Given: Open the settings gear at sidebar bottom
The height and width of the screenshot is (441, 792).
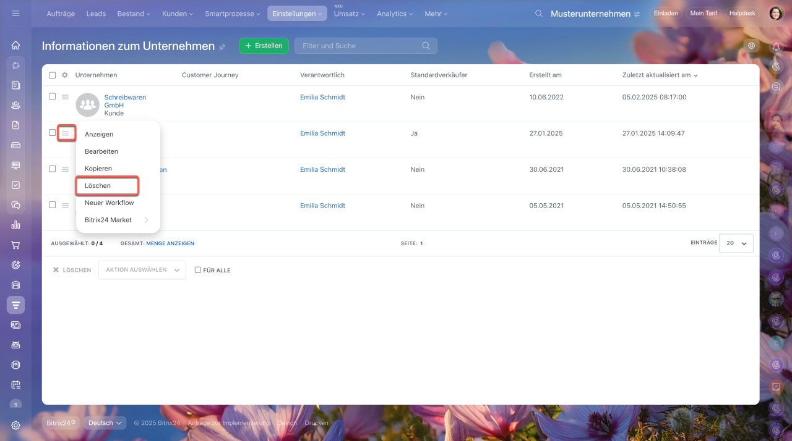Looking at the screenshot, I should tap(15, 425).
